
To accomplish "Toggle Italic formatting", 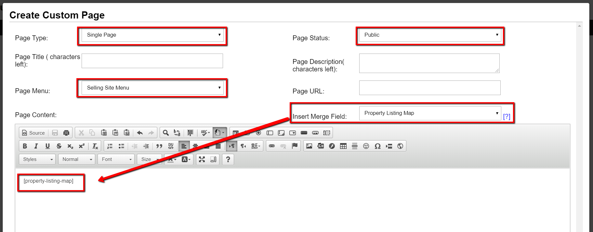I will coord(36,146).
